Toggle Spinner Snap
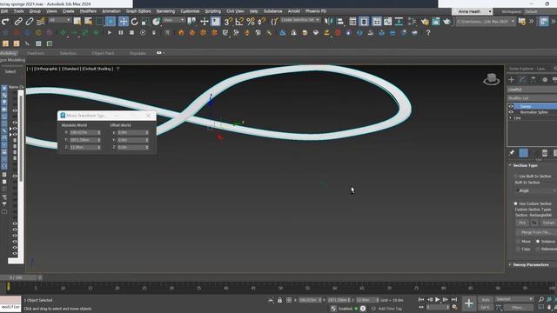The image size is (557, 313). tap(261, 22)
